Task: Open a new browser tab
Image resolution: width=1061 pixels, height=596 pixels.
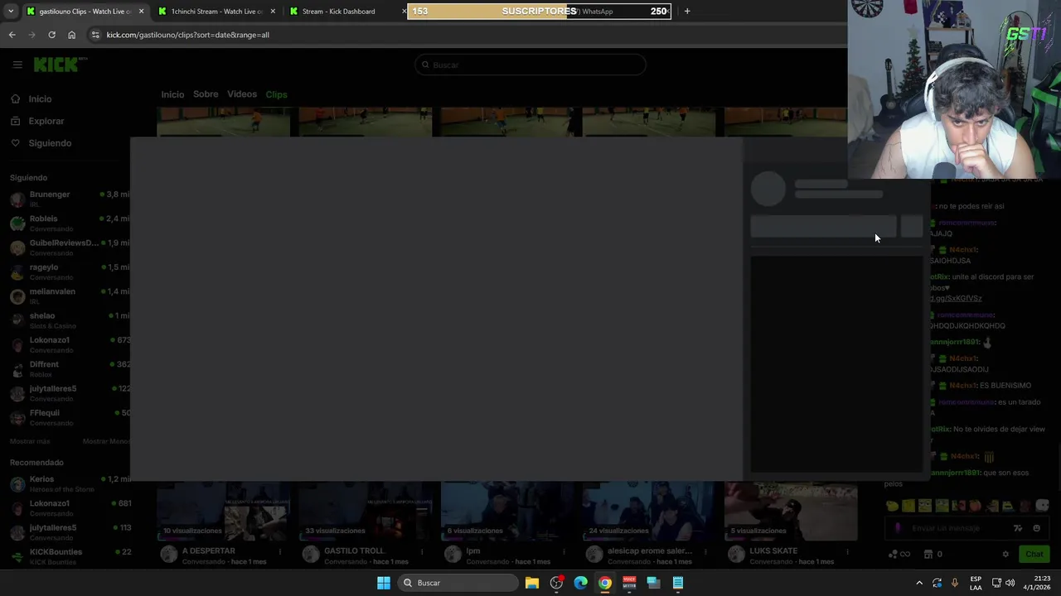Action: click(686, 12)
